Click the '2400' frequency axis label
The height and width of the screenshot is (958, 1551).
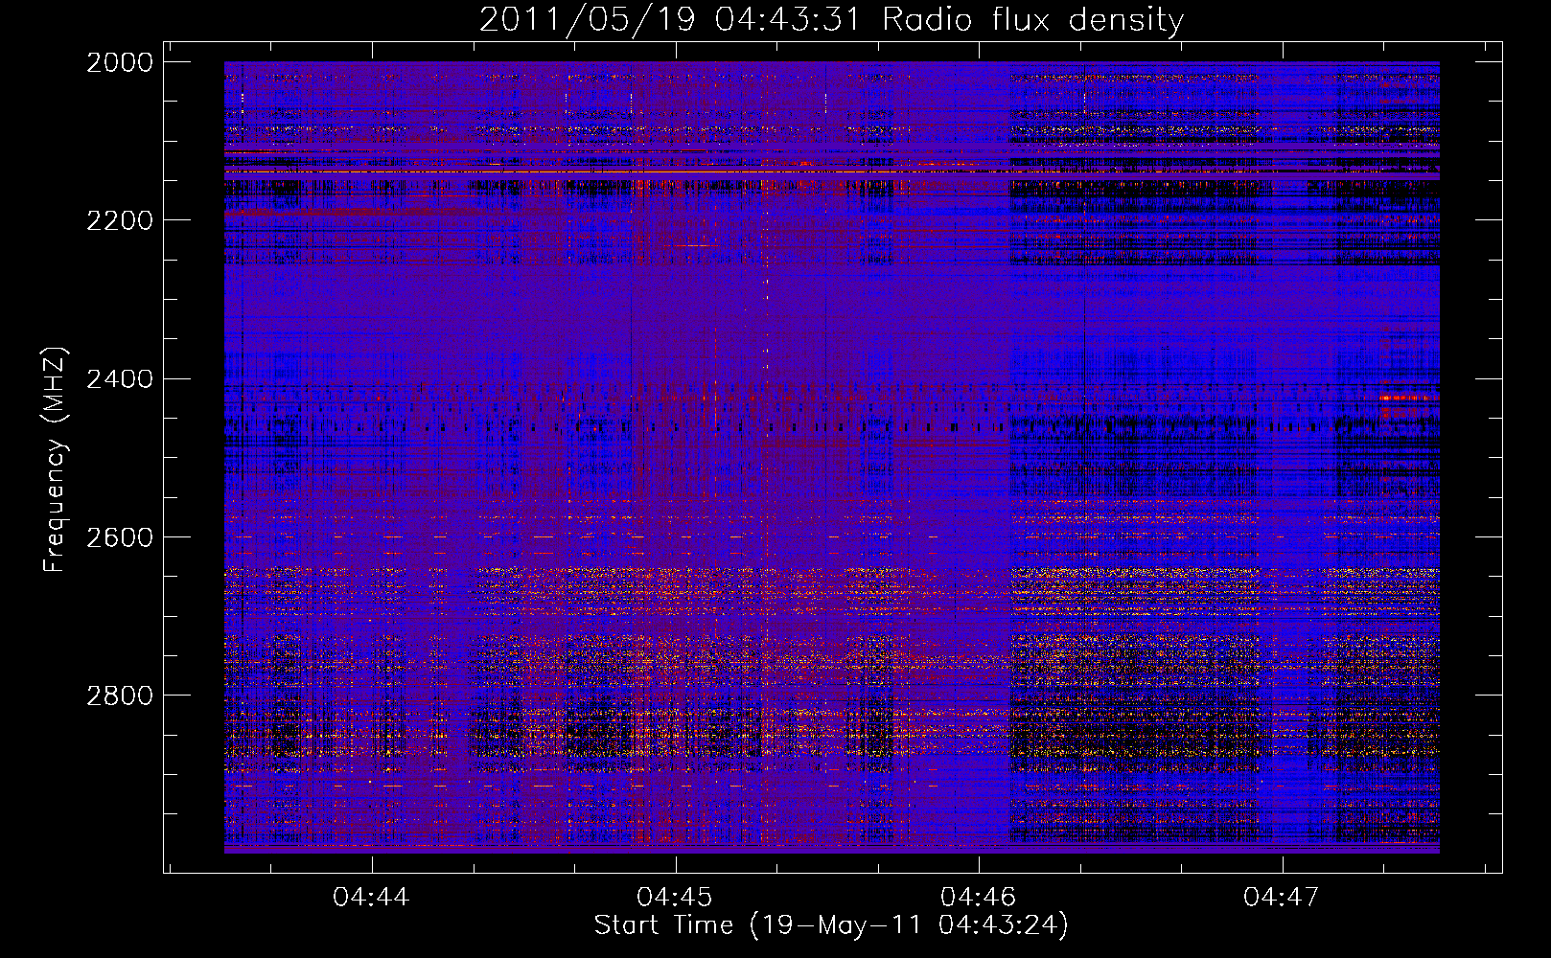pos(120,378)
